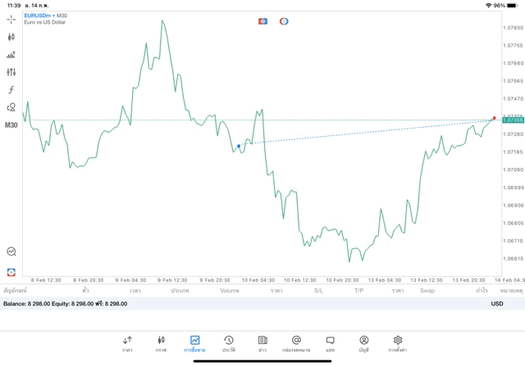Change chart type via candlestick icon
This screenshot has width=525, height=366.
click(11, 37)
